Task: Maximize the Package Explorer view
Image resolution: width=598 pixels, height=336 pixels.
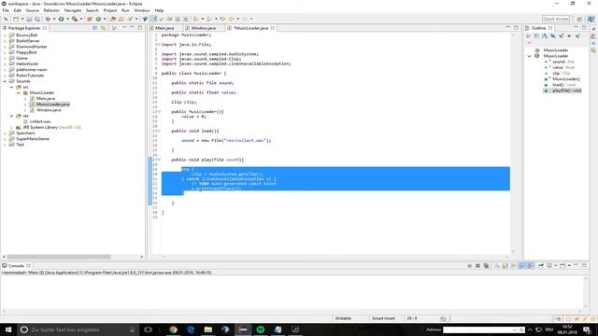Action: pyautogui.click(x=140, y=28)
